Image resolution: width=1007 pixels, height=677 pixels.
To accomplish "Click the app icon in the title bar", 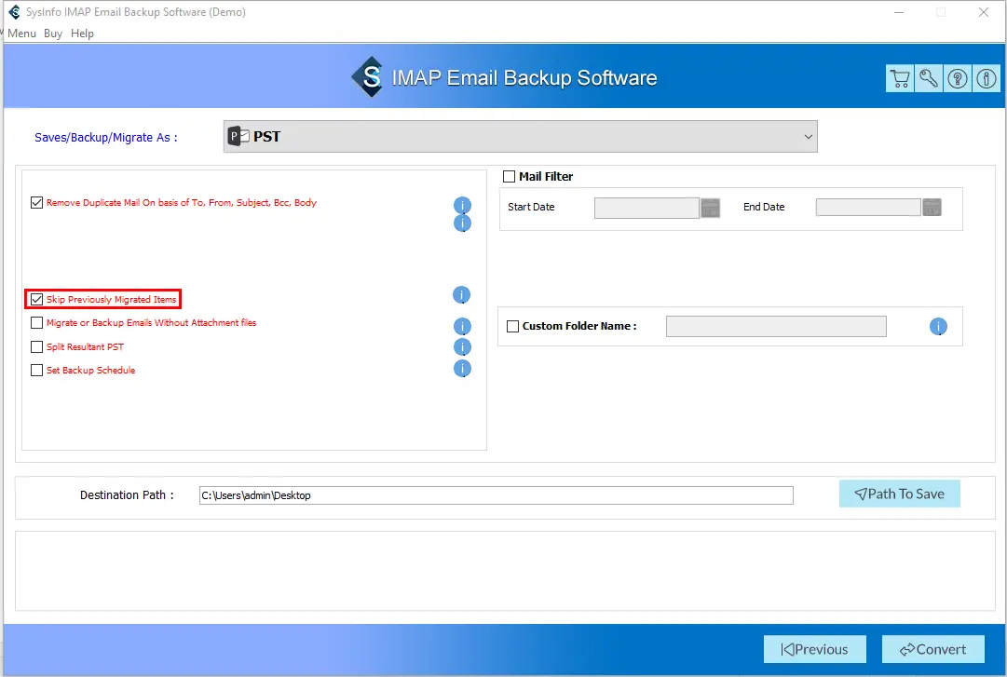I will (x=14, y=12).
